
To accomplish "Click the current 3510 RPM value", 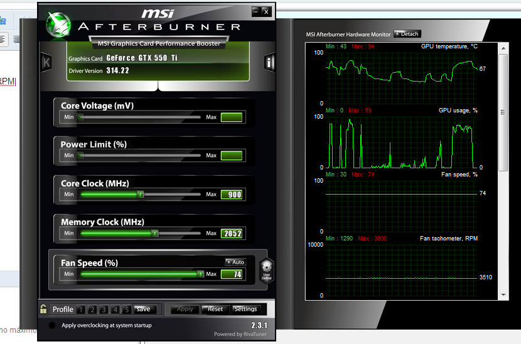I will point(485,277).
